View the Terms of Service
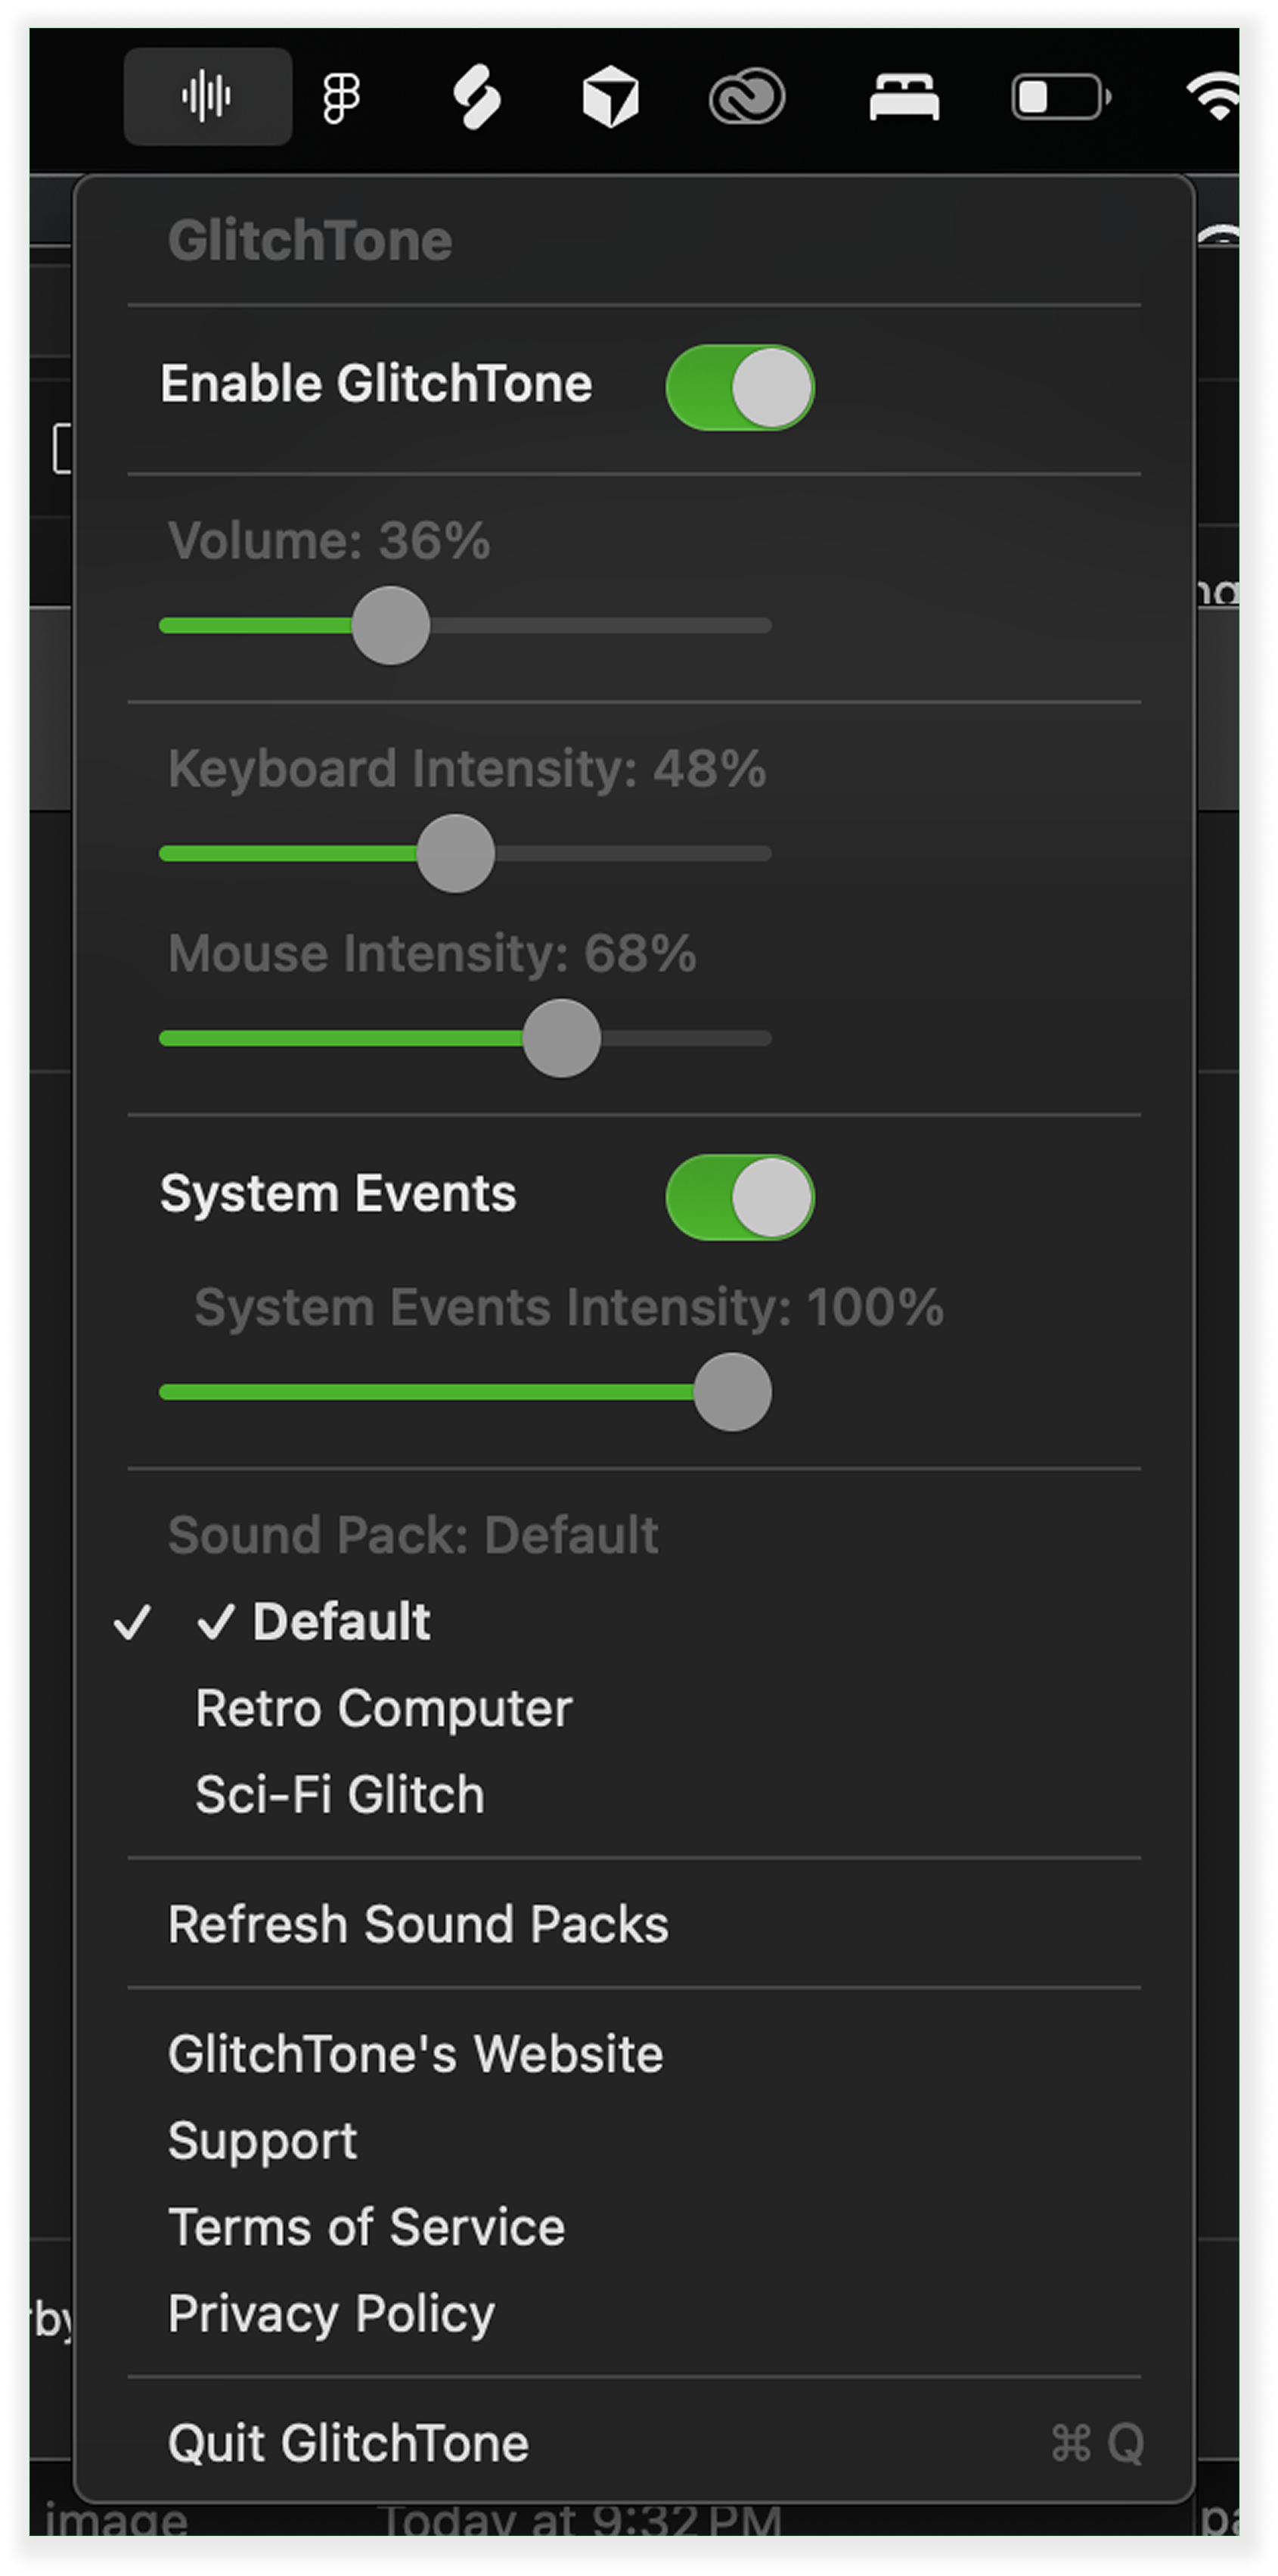 [x=366, y=2226]
